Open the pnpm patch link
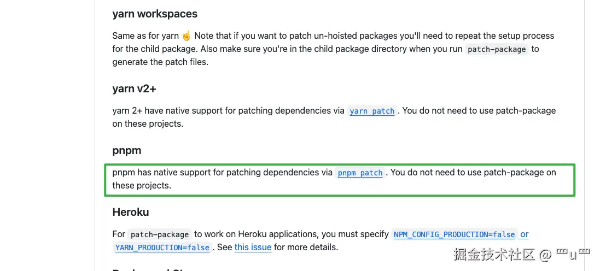This screenshot has height=271, width=600. tap(360, 173)
